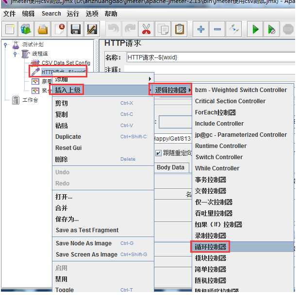299x295 pixels.
Task: Choose 复制 from the context menu
Action: click(103, 114)
